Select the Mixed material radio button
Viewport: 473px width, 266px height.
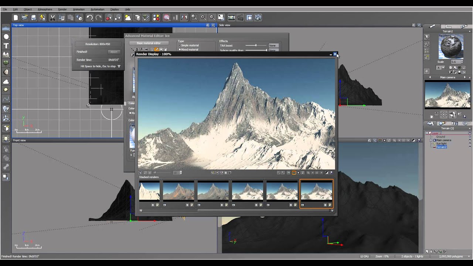pyautogui.click(x=180, y=50)
